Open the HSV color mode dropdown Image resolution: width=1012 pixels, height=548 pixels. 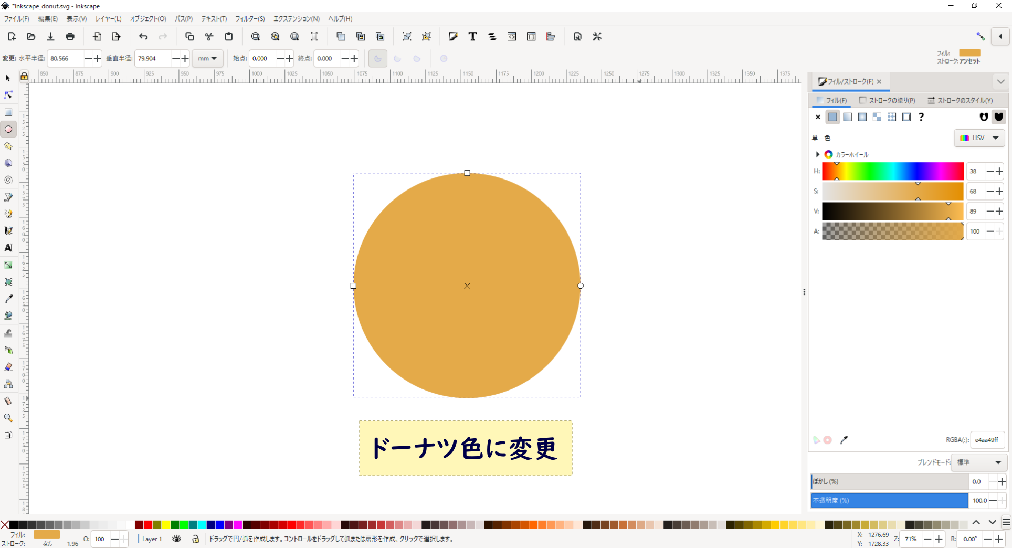pos(979,138)
